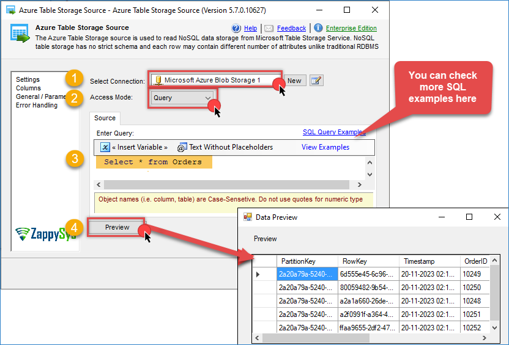
Task: Select the Settings item in left list
Action: coord(28,79)
